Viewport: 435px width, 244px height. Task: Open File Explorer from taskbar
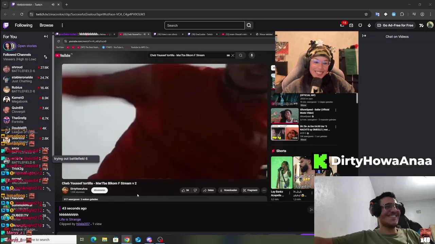[105, 240]
